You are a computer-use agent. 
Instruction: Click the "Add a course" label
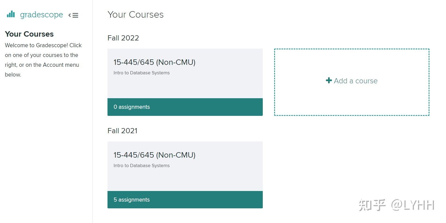tap(355, 81)
